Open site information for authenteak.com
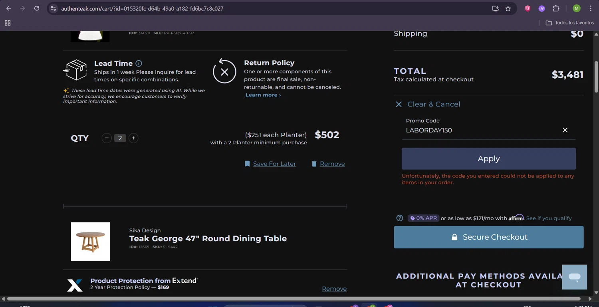599x307 pixels. [53, 8]
